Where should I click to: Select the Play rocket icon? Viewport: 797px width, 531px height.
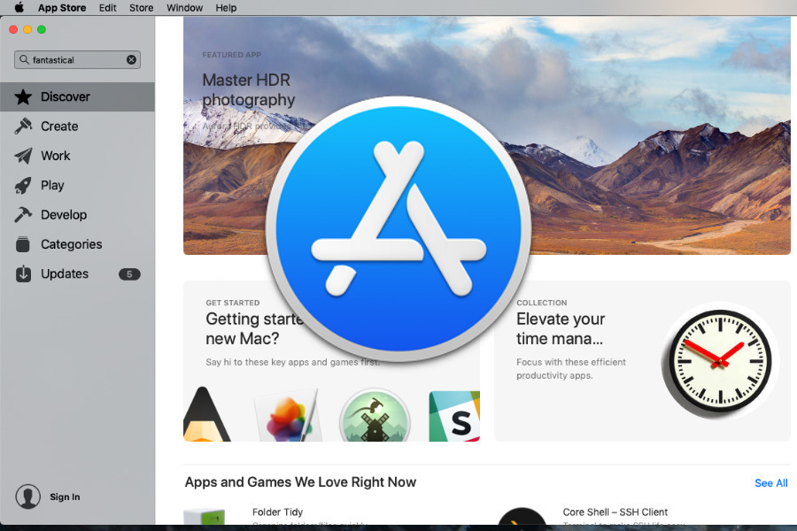[23, 186]
